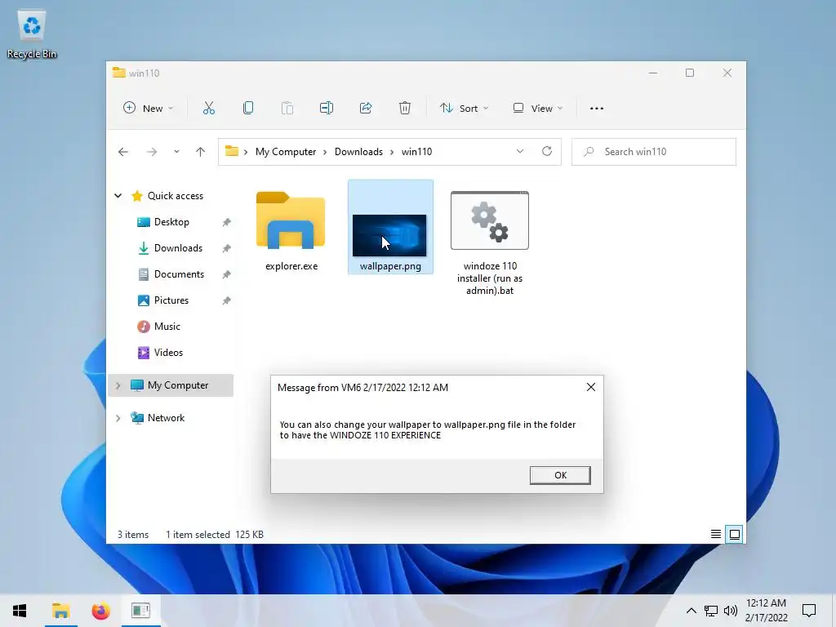Unpin Documents using its pin icon

tap(227, 274)
